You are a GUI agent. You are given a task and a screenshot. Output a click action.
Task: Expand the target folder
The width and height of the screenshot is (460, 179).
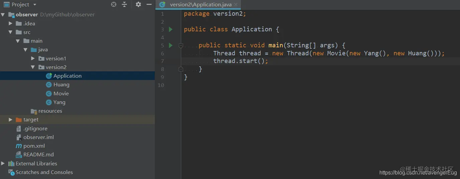pos(10,119)
